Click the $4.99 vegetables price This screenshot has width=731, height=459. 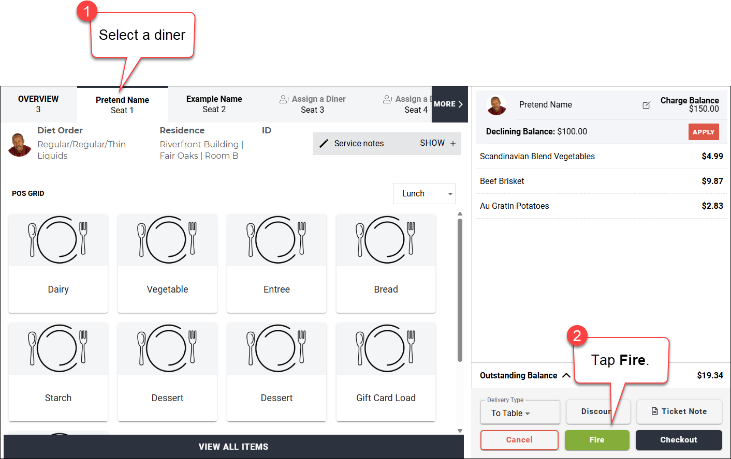[712, 156]
